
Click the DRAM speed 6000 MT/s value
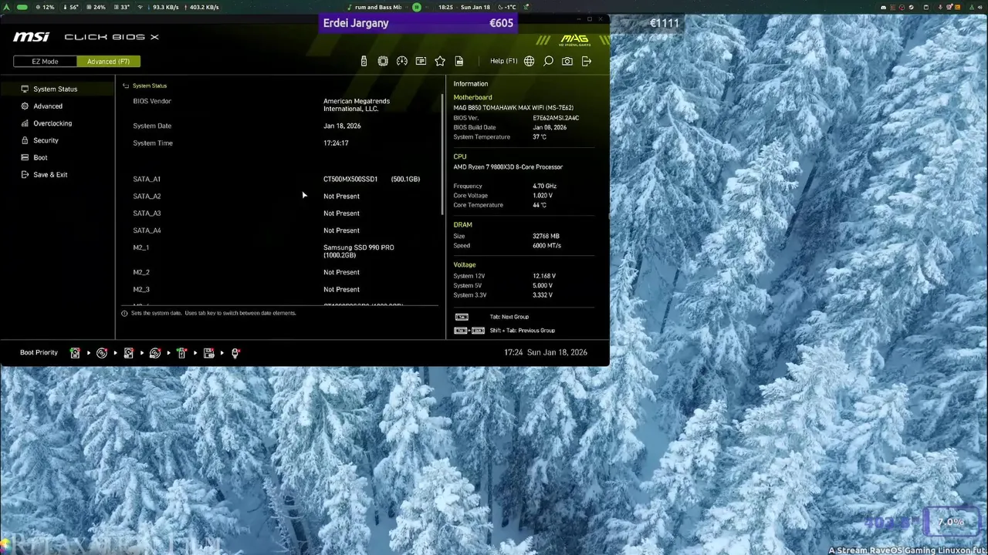point(546,246)
